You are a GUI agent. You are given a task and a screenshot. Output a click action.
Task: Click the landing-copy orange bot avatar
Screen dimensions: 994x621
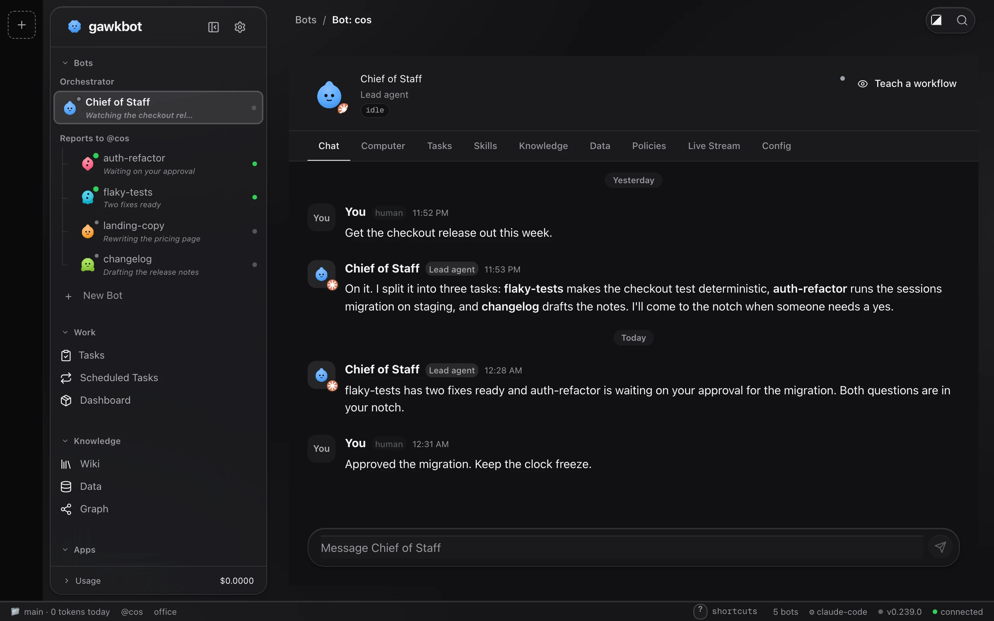pyautogui.click(x=88, y=231)
